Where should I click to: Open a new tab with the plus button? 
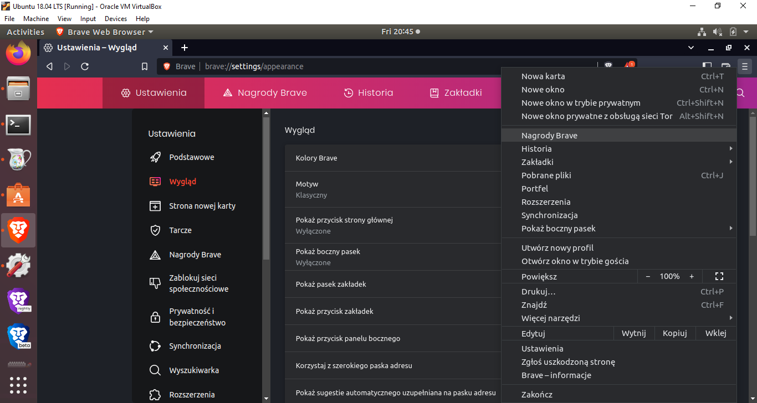[185, 48]
